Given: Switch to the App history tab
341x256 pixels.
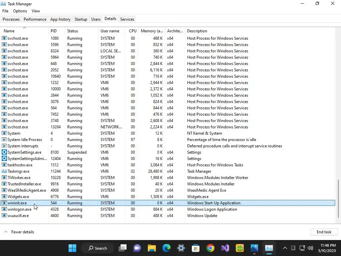Looking at the screenshot, I should click(61, 19).
